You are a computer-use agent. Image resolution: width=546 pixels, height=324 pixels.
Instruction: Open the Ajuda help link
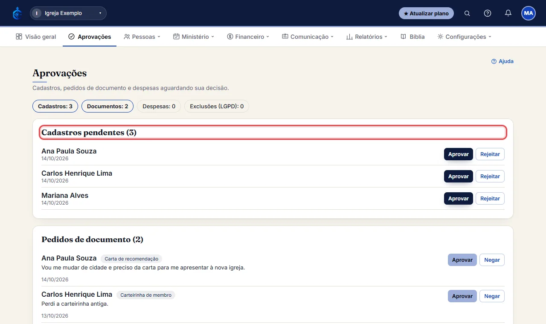502,61
